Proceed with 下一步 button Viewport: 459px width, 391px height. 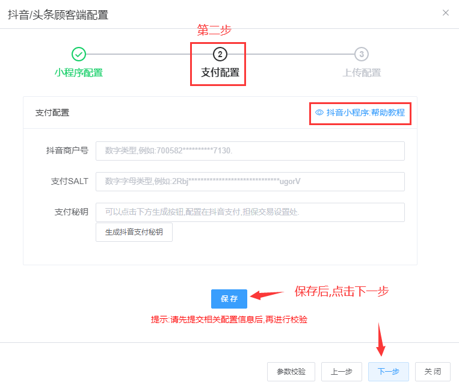click(x=389, y=372)
